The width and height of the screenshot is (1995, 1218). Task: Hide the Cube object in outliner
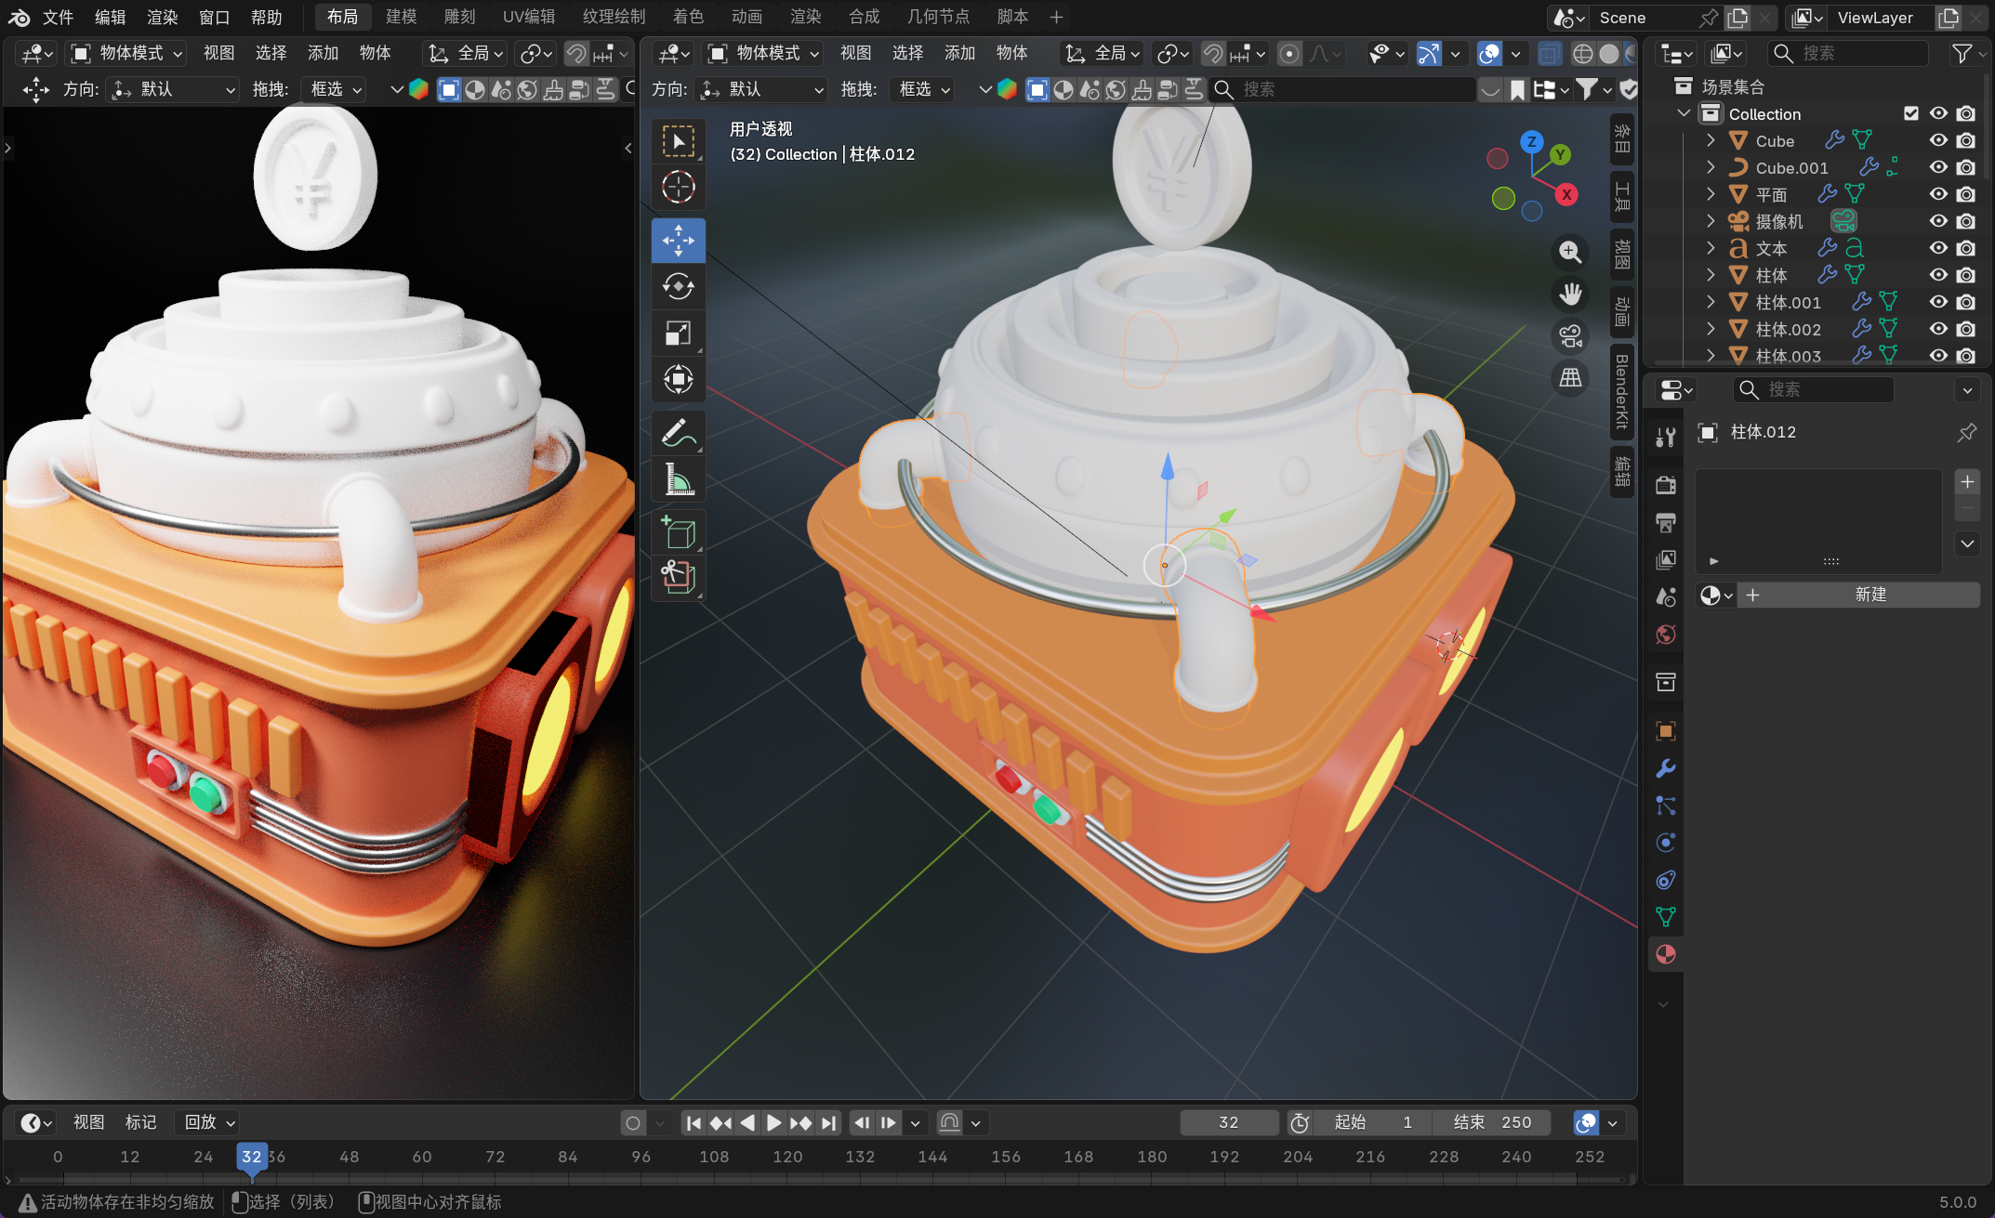(x=1938, y=140)
